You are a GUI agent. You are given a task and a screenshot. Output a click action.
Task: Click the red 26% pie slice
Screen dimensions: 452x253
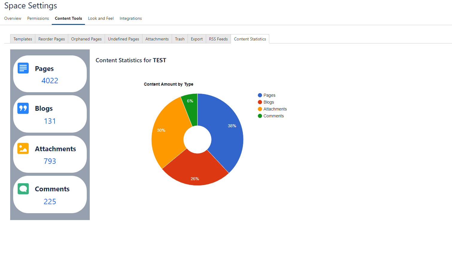click(x=195, y=169)
